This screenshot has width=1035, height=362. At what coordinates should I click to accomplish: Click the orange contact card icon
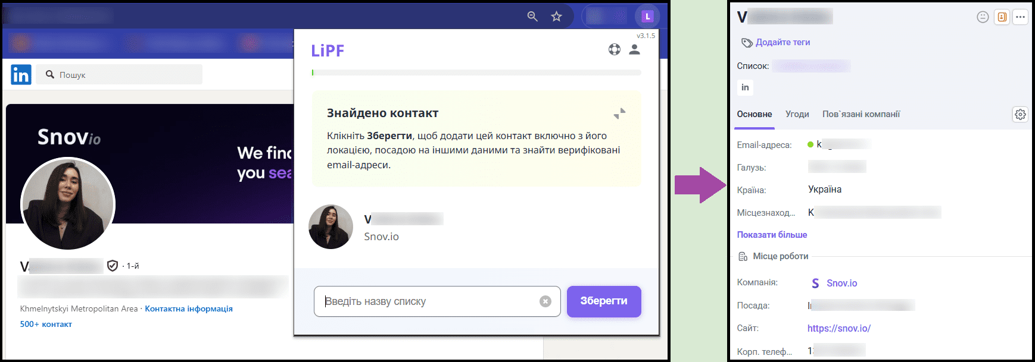pyautogui.click(x=1002, y=17)
